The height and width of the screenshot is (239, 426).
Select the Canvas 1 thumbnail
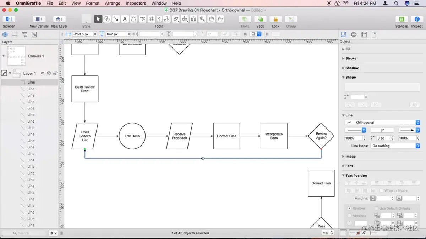[x=16, y=56]
